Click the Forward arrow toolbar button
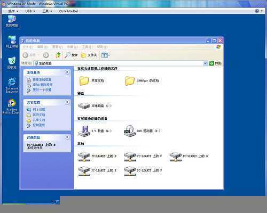This screenshot has height=213, width=267. coord(46,55)
